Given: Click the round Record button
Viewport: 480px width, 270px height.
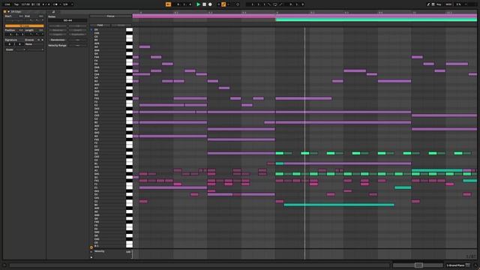Looking at the screenshot, I should click(210, 4).
